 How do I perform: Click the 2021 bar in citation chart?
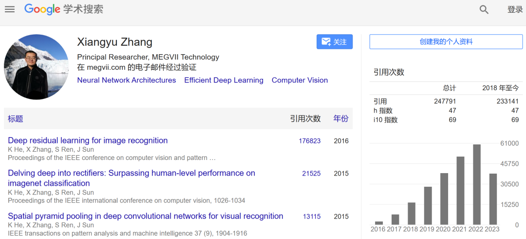460,191
